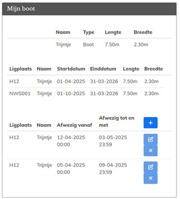Edit absence starting 05-04-2025
180x199 pixels.
(151, 167)
